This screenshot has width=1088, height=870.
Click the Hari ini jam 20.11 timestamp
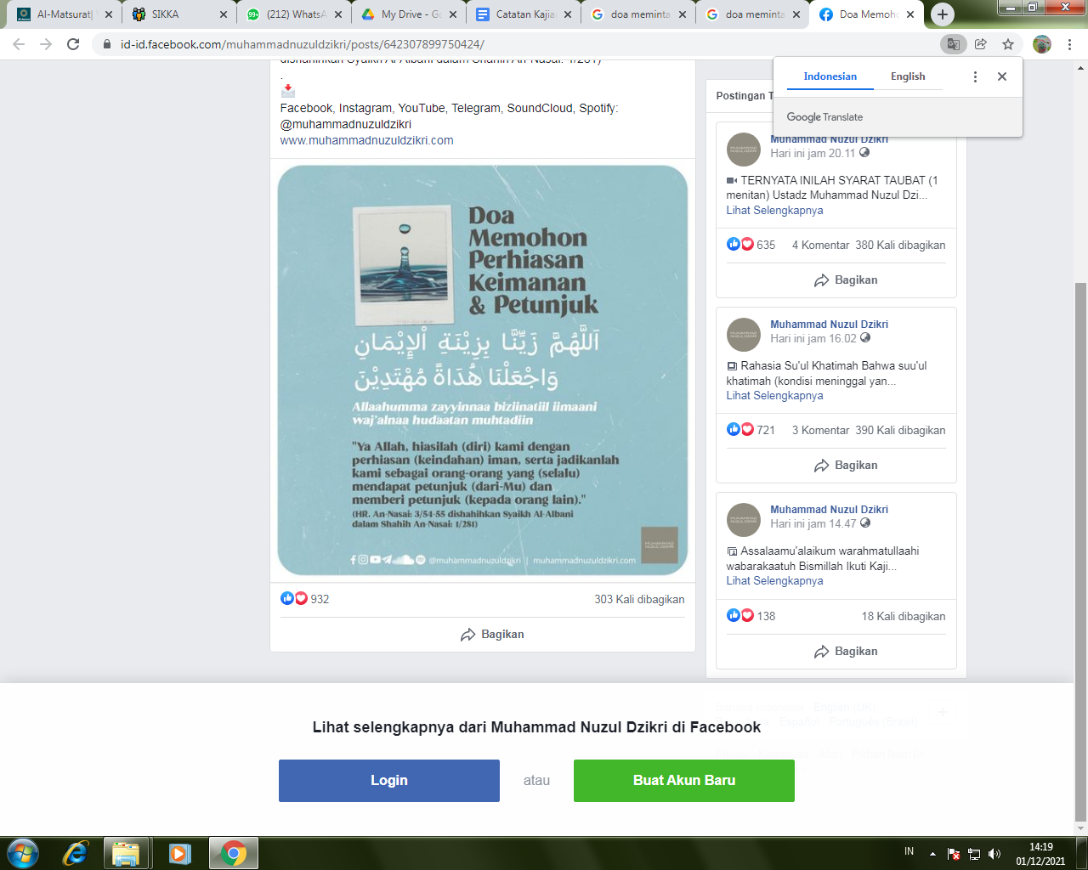[813, 153]
